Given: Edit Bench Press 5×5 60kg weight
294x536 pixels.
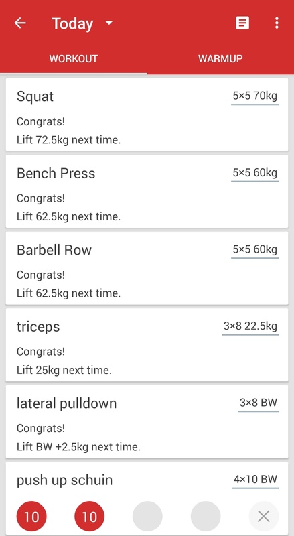Looking at the screenshot, I should point(254,174).
